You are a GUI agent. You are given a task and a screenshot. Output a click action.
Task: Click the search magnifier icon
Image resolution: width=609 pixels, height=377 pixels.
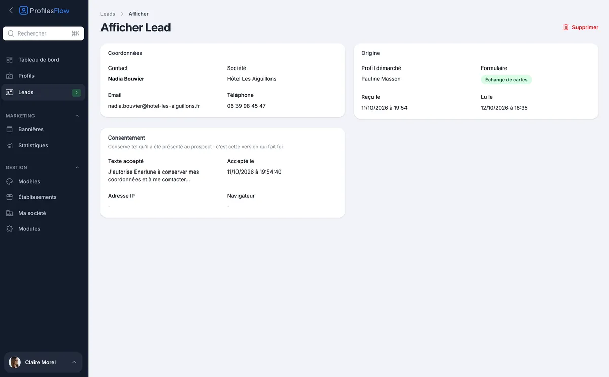(x=11, y=33)
